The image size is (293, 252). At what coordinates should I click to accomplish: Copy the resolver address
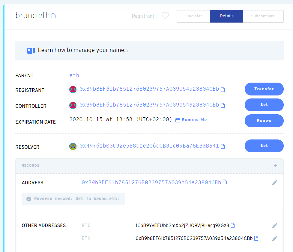223,146
